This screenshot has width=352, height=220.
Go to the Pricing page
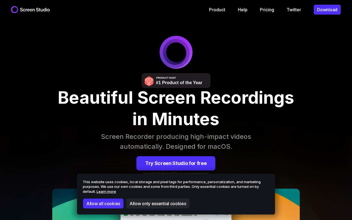coord(267,10)
